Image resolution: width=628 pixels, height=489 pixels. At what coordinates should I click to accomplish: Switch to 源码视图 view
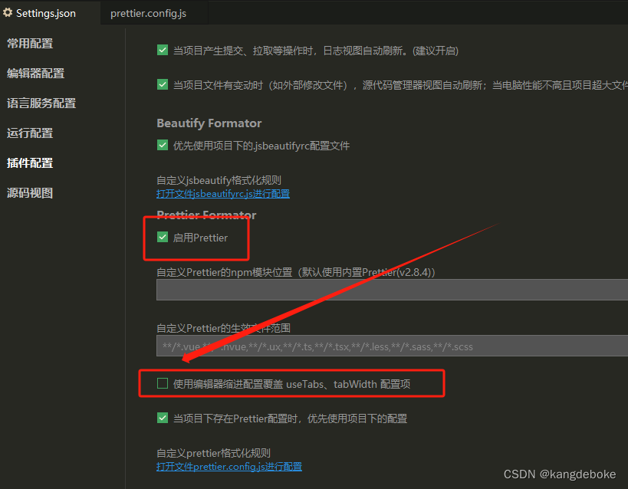click(29, 192)
